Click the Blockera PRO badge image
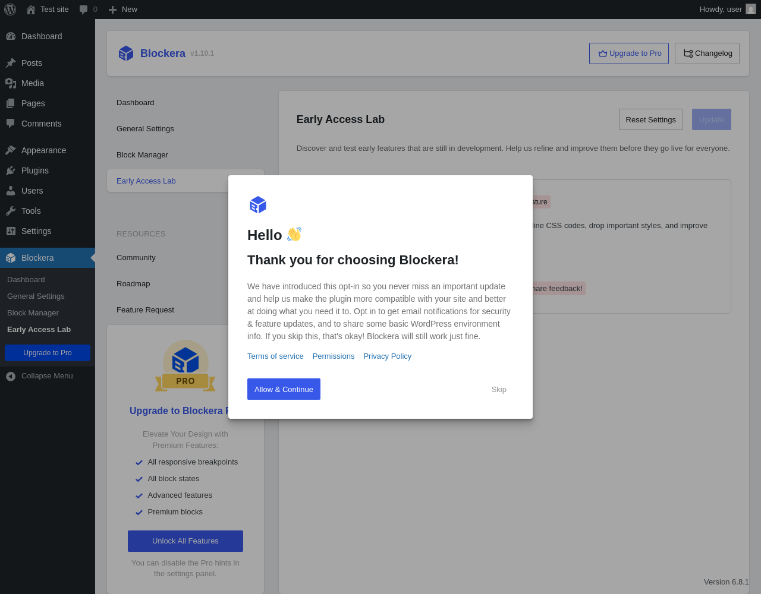This screenshot has height=594, width=761. pos(185,366)
